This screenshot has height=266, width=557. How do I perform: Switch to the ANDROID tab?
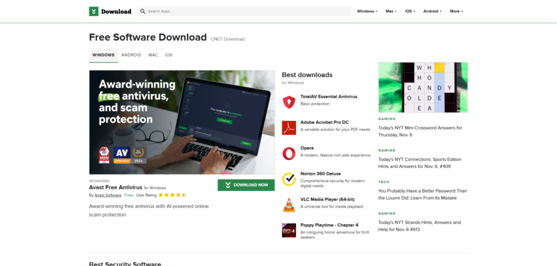tap(132, 55)
